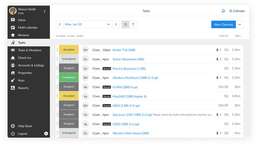Open Multi-calendar from the sidebar icon
Image resolution: width=257 pixels, height=144 pixels.
point(13,27)
